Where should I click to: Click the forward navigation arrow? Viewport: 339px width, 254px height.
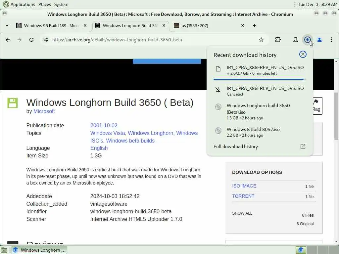[20, 40]
